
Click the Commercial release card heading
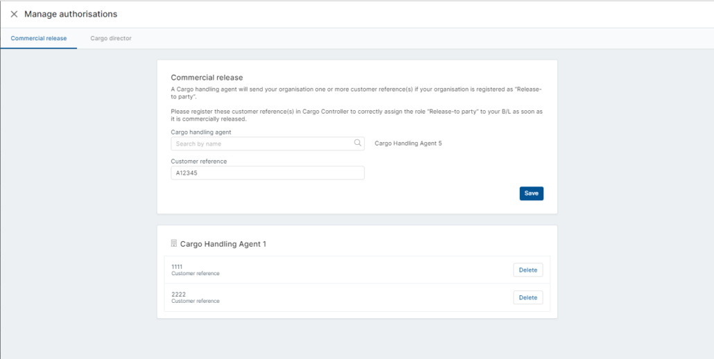click(x=207, y=78)
